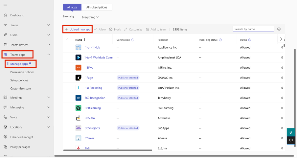Click the Locations globe icon
Viewport: 297px width, 158px height.
pos(5,127)
